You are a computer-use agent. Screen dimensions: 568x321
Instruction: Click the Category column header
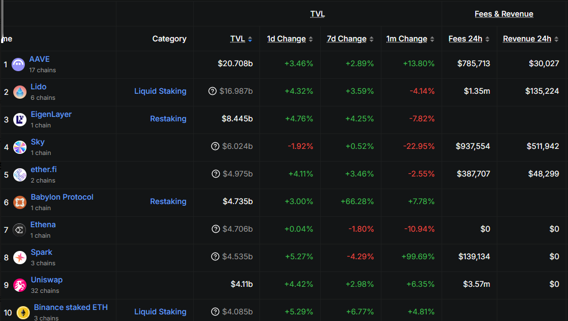[x=169, y=39]
